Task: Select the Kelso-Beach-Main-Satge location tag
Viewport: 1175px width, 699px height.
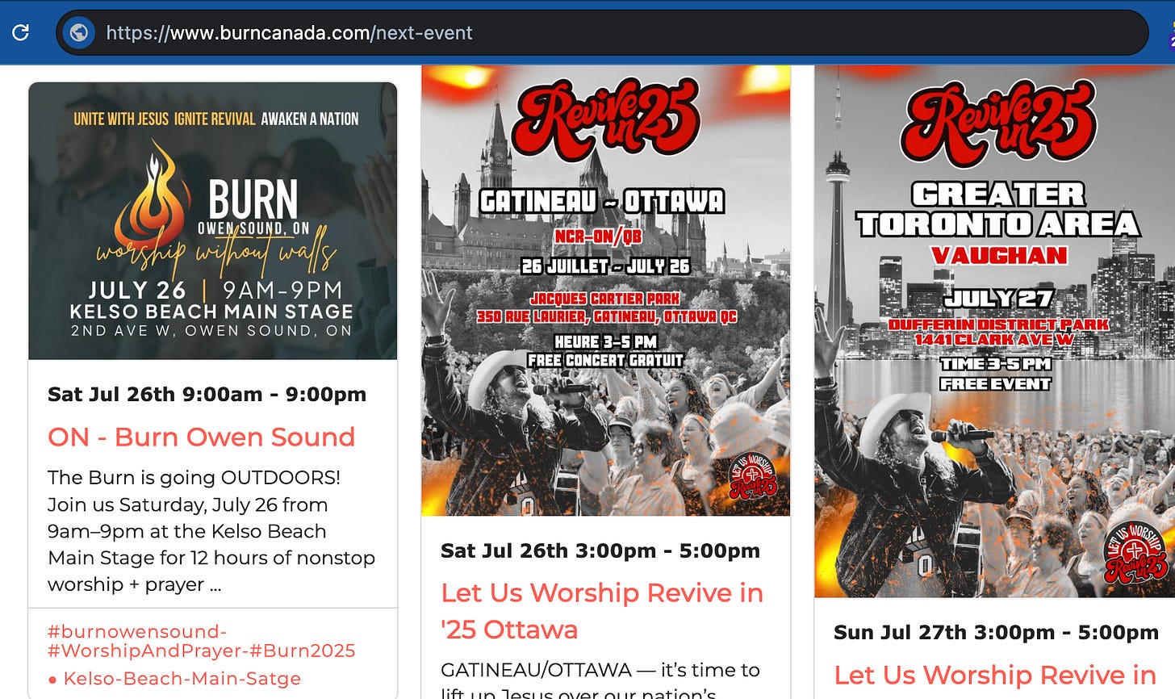Action: click(x=174, y=679)
